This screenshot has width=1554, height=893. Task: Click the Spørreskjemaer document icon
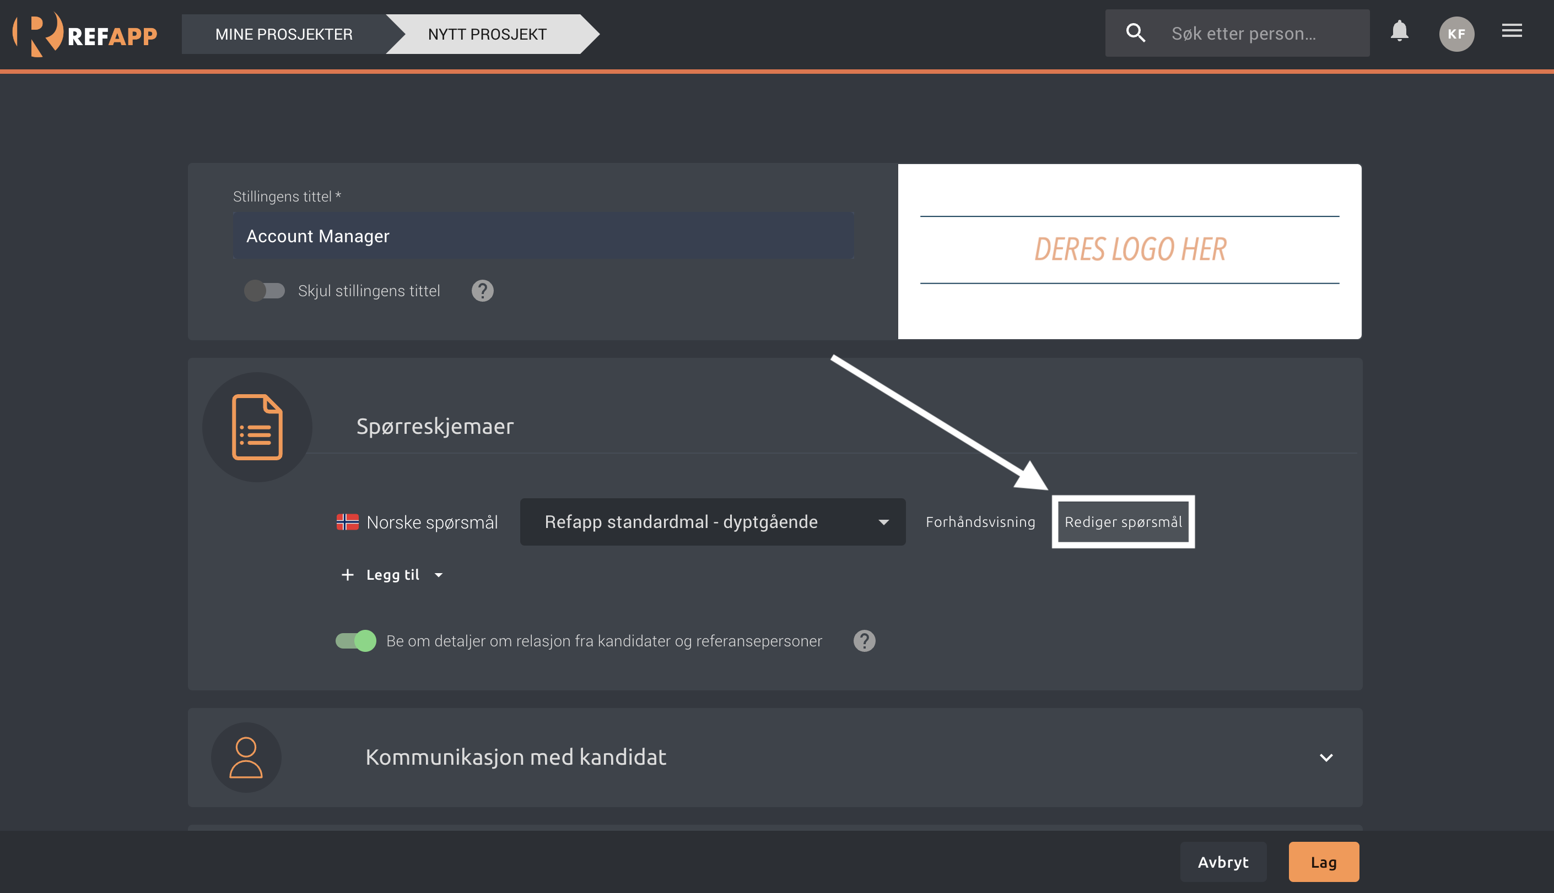(x=257, y=427)
